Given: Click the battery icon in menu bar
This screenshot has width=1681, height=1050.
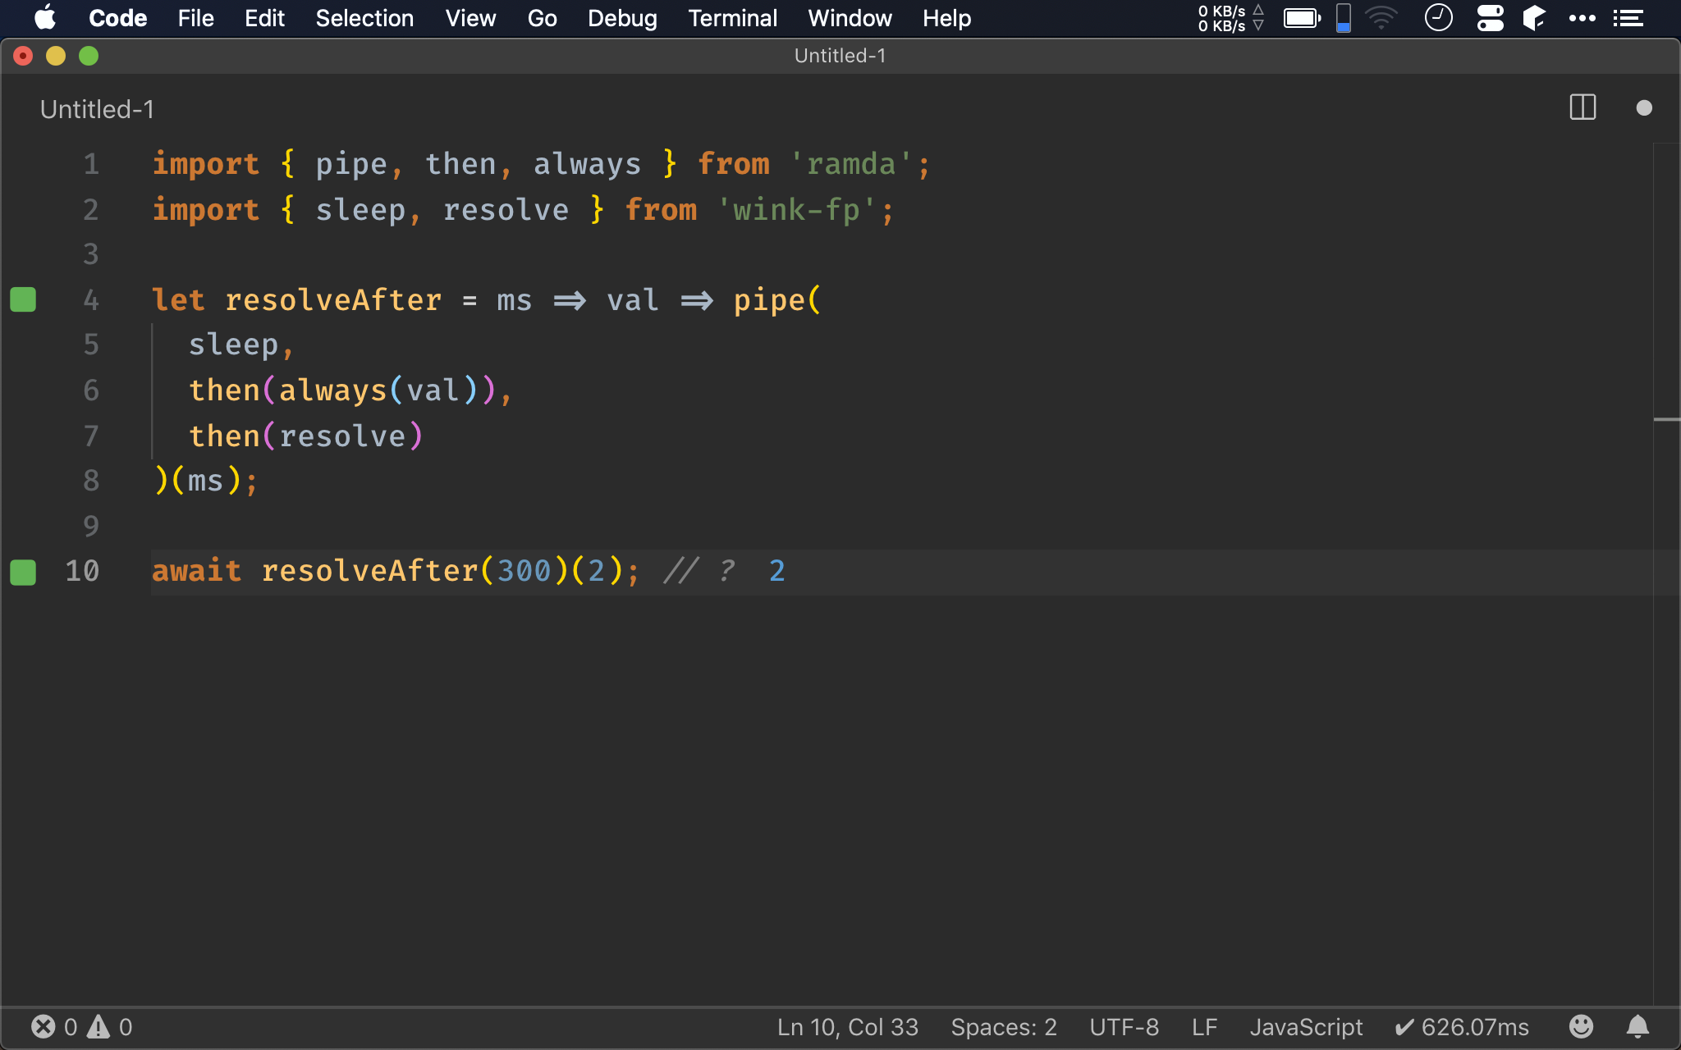Looking at the screenshot, I should [x=1302, y=18].
